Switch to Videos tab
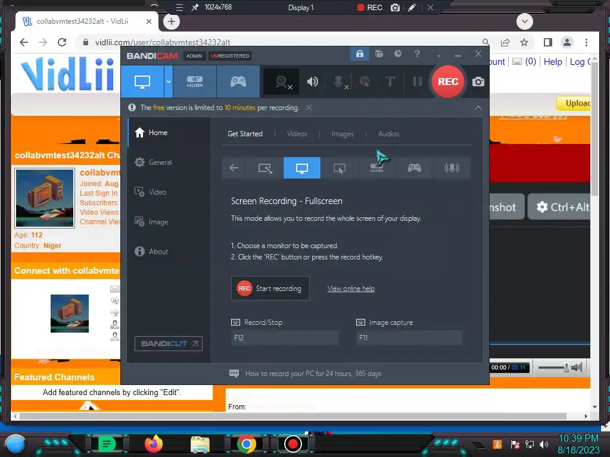This screenshot has height=457, width=610. tap(297, 134)
